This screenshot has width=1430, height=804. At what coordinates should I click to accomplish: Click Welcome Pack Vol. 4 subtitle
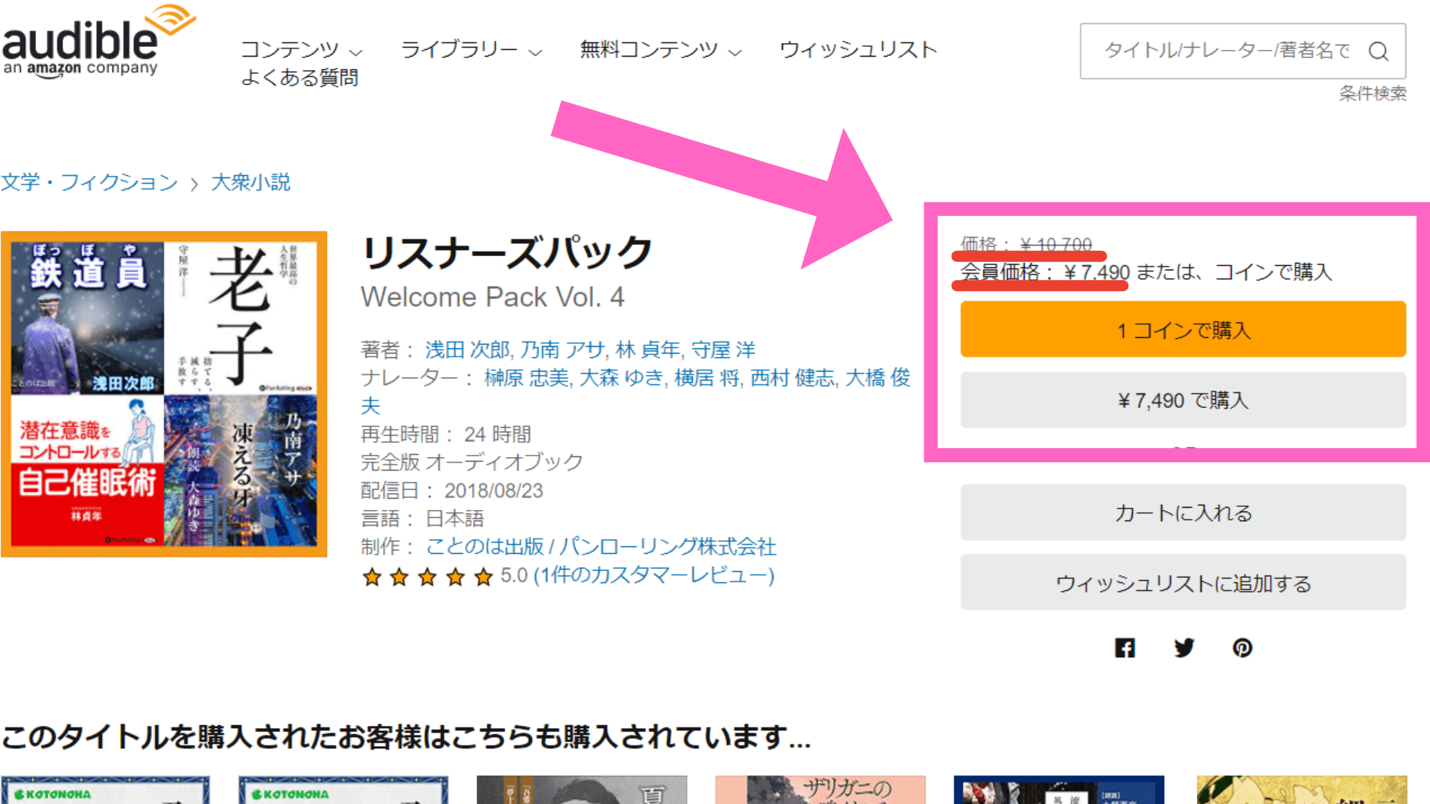(x=492, y=297)
